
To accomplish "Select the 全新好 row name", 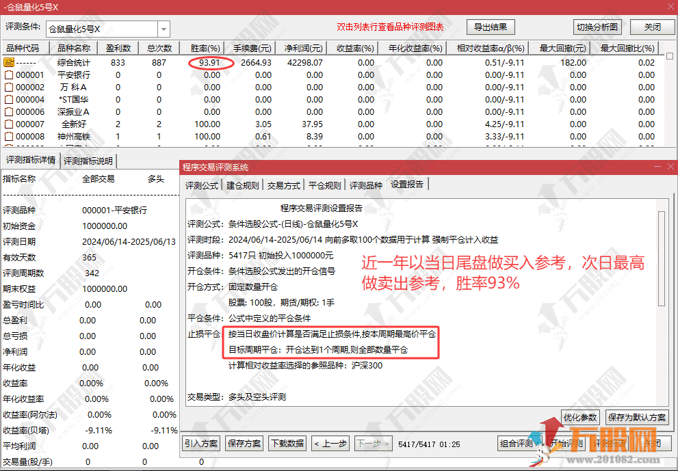I will (x=74, y=124).
